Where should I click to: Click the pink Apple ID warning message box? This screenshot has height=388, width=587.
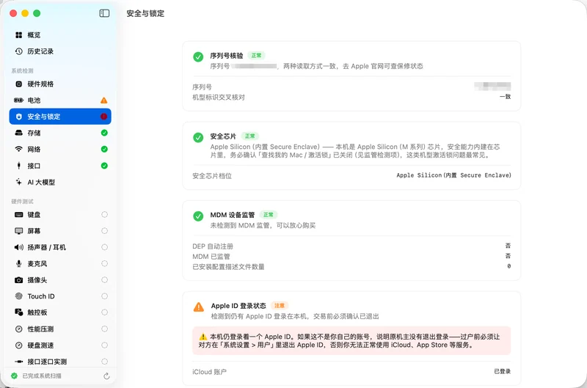click(x=351, y=340)
